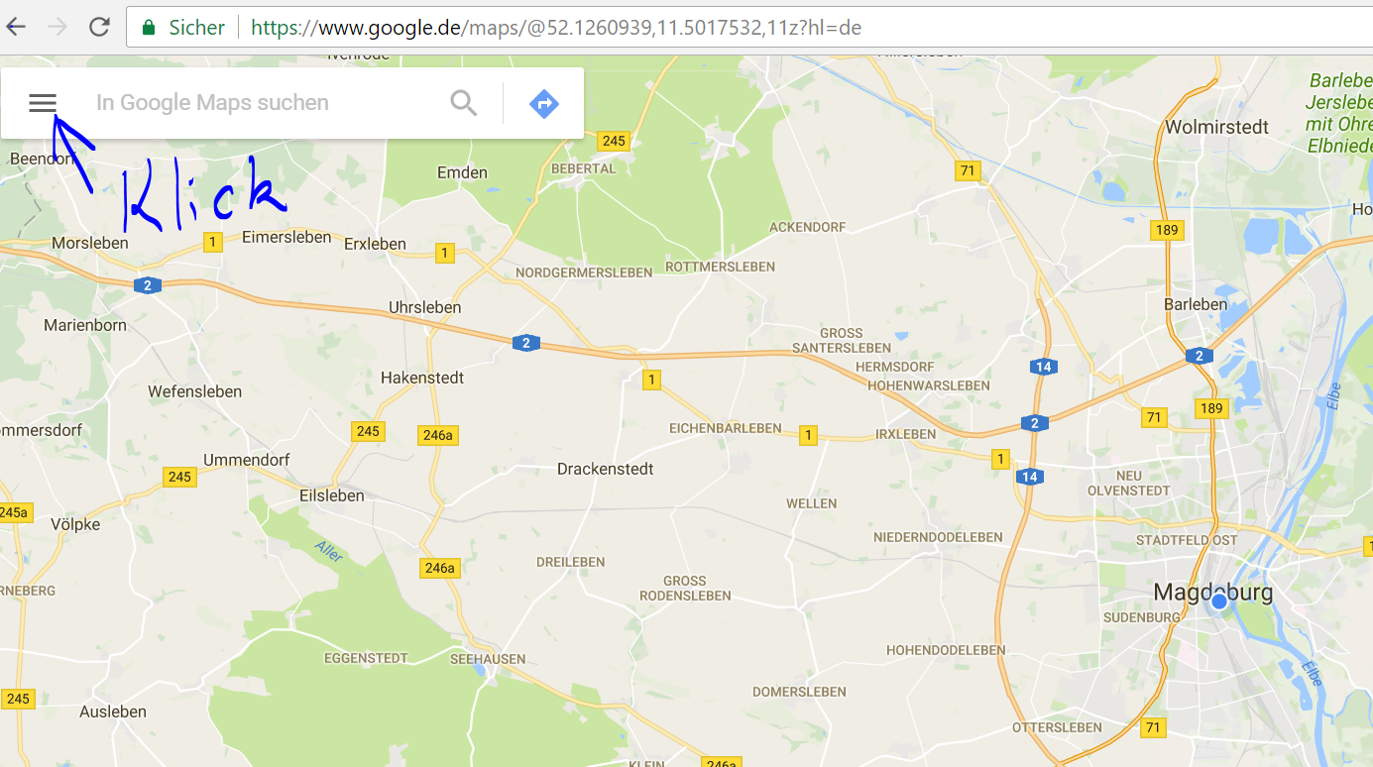Click the Ummendorf village label

coord(246,460)
